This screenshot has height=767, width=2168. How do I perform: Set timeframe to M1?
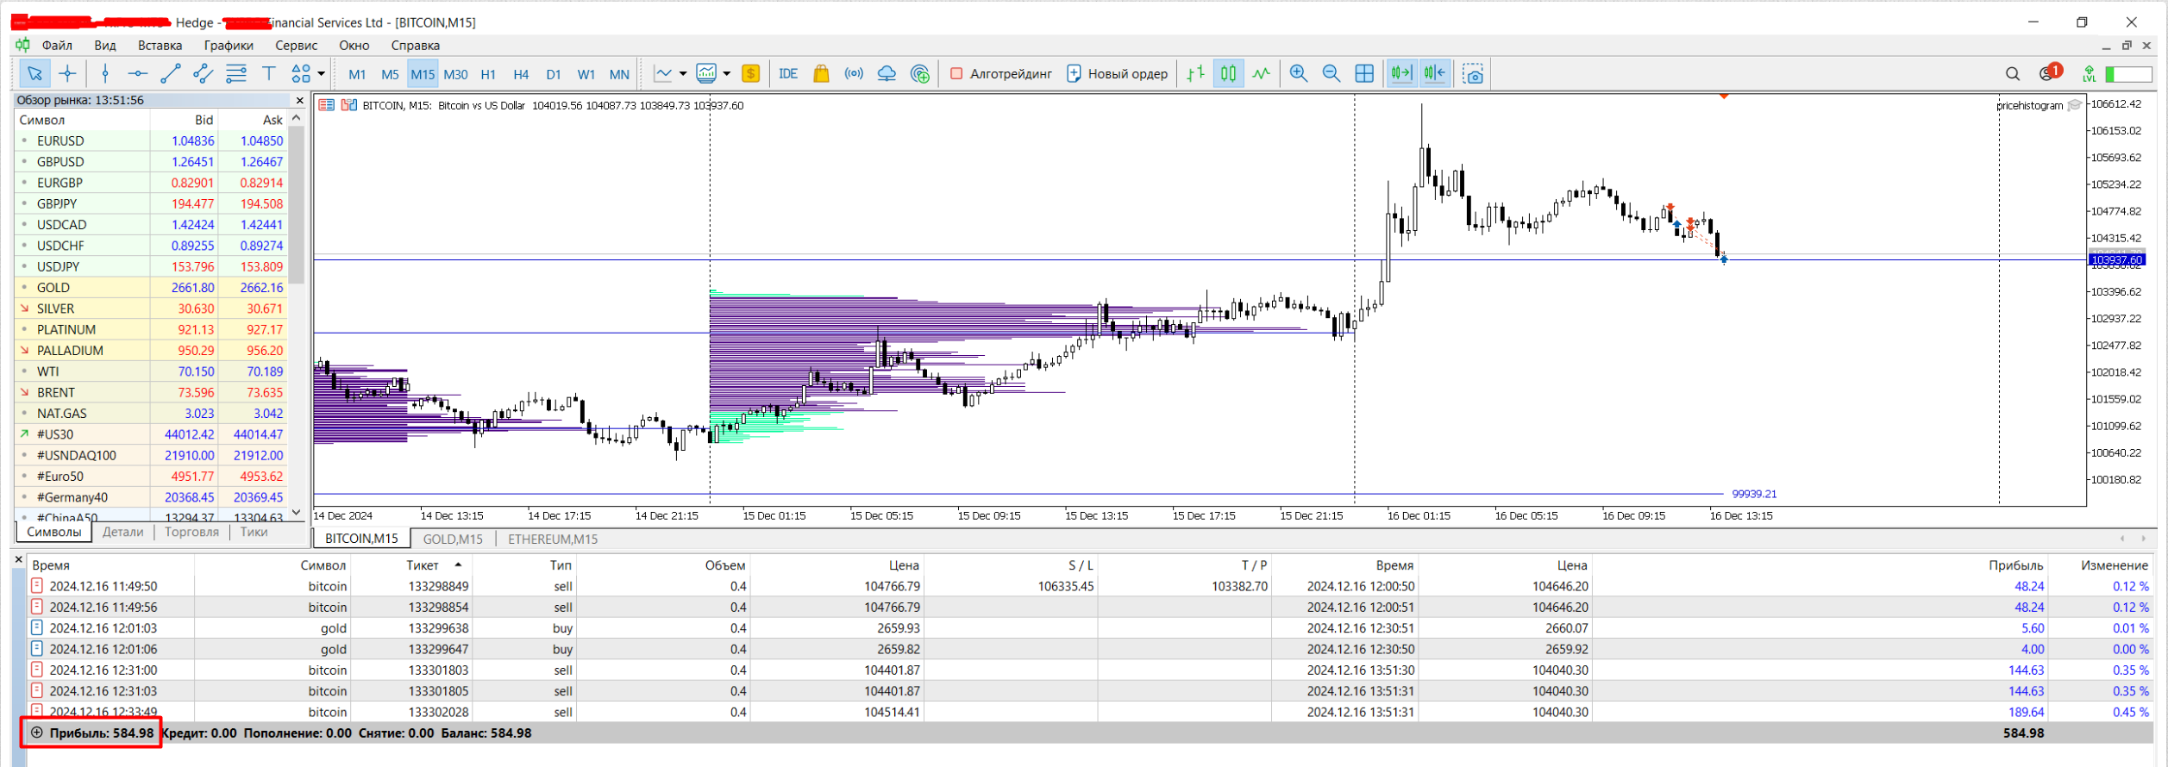[357, 75]
